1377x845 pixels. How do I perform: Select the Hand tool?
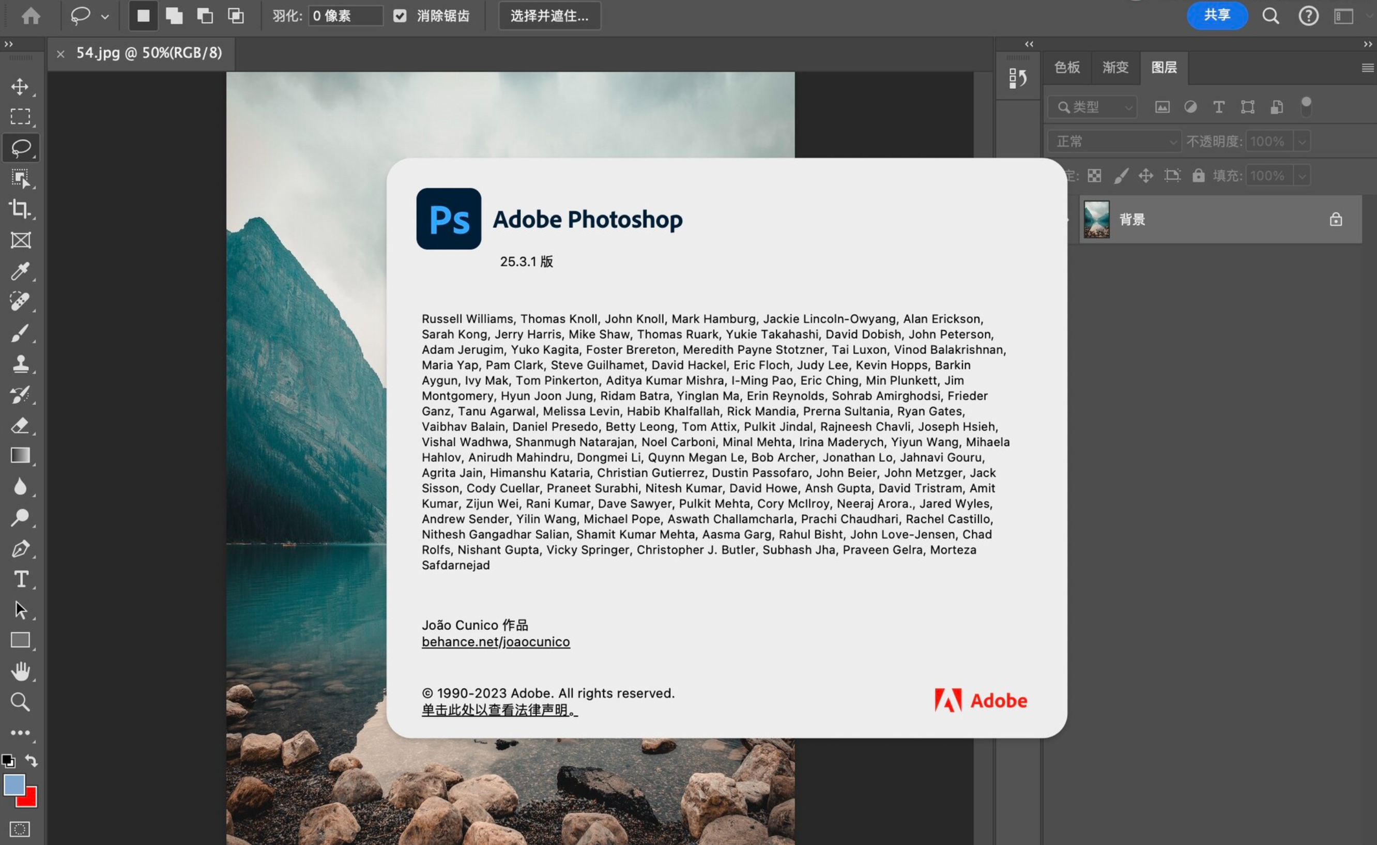[20, 671]
